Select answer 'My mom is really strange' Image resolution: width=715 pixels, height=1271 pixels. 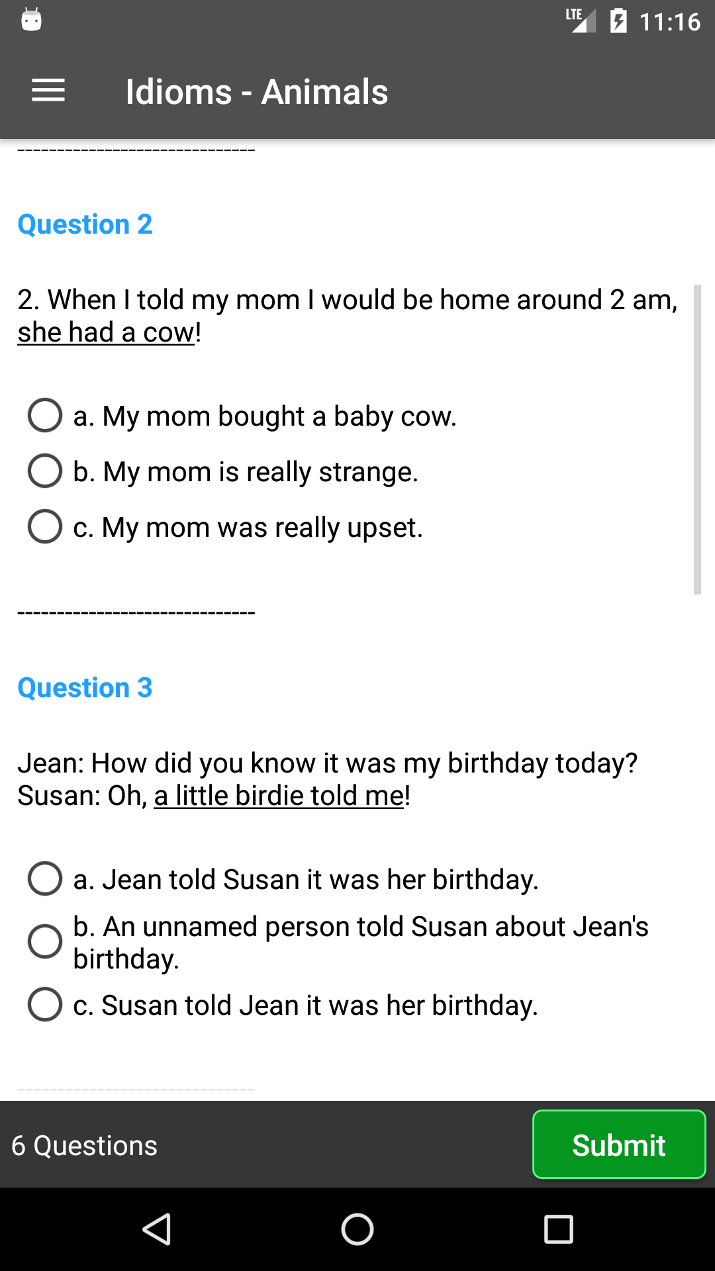click(x=45, y=471)
